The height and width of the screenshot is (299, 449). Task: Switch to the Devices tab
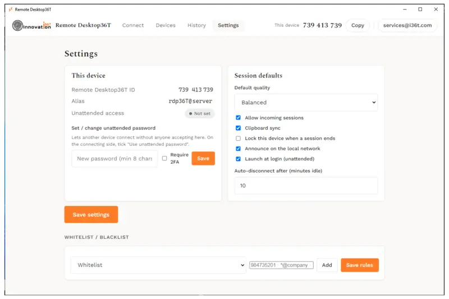coord(166,25)
